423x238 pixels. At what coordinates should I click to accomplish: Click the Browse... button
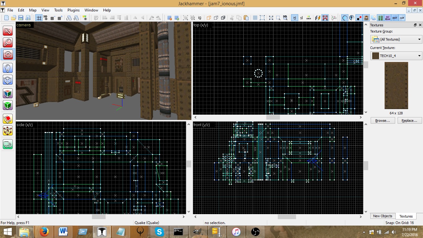382,121
